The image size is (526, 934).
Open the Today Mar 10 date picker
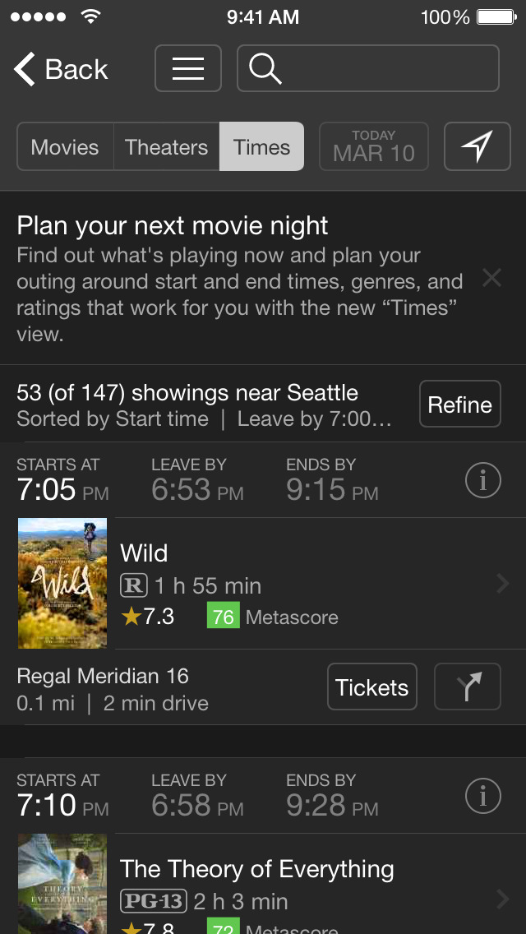[374, 146]
